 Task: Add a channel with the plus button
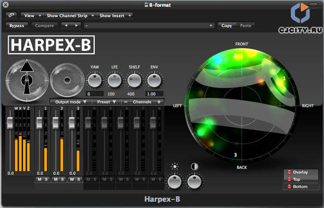159,102
